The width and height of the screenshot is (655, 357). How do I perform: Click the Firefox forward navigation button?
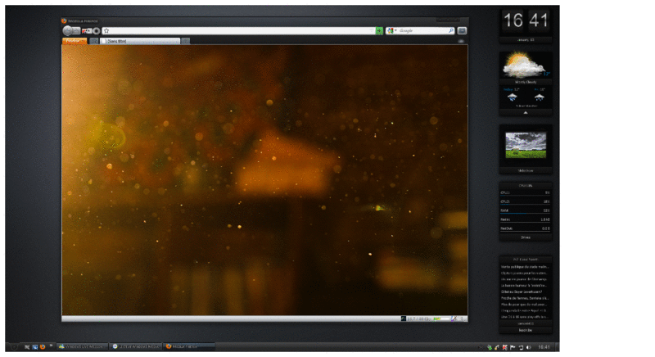[76, 30]
